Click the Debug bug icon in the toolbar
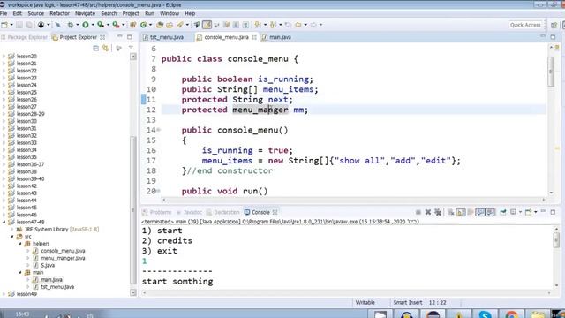The width and height of the screenshot is (565, 318). pyautogui.click(x=71, y=25)
